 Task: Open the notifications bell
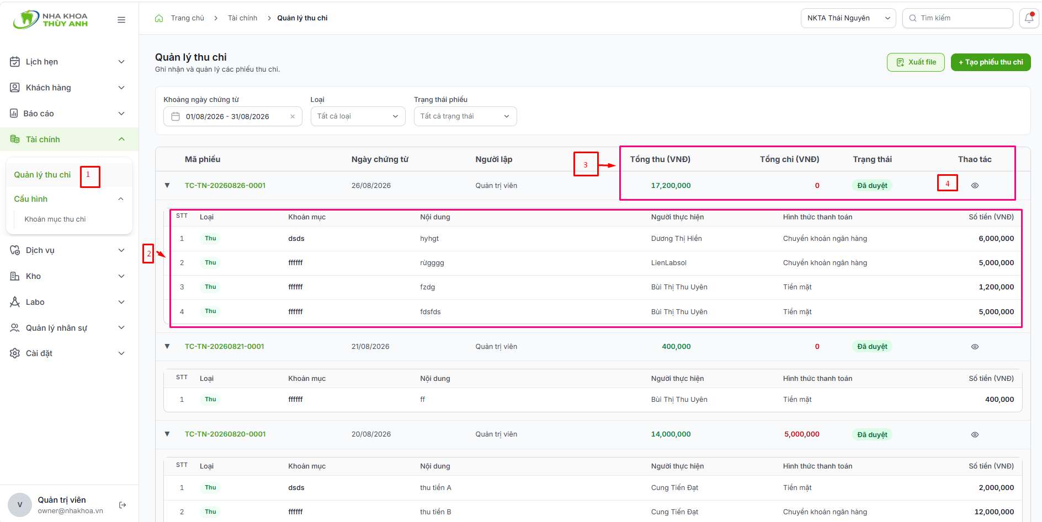pyautogui.click(x=1029, y=18)
